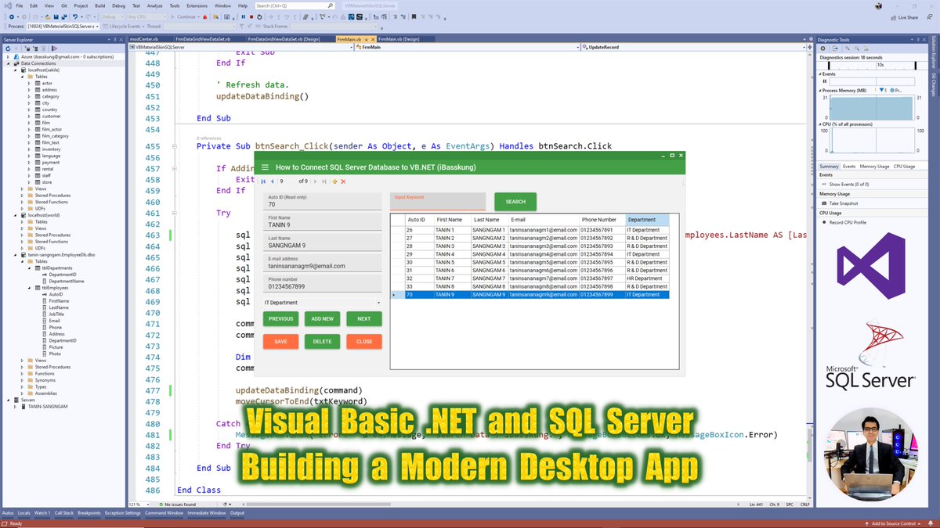The image size is (940, 528).
Task: Open the UpdateRecord member dropdown
Action: click(692, 47)
